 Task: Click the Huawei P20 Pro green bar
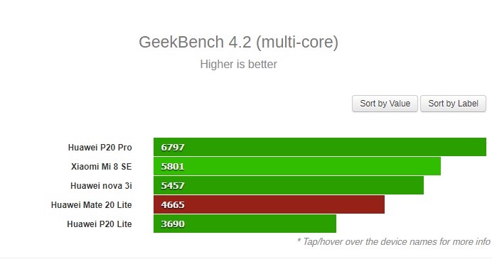(x=320, y=147)
